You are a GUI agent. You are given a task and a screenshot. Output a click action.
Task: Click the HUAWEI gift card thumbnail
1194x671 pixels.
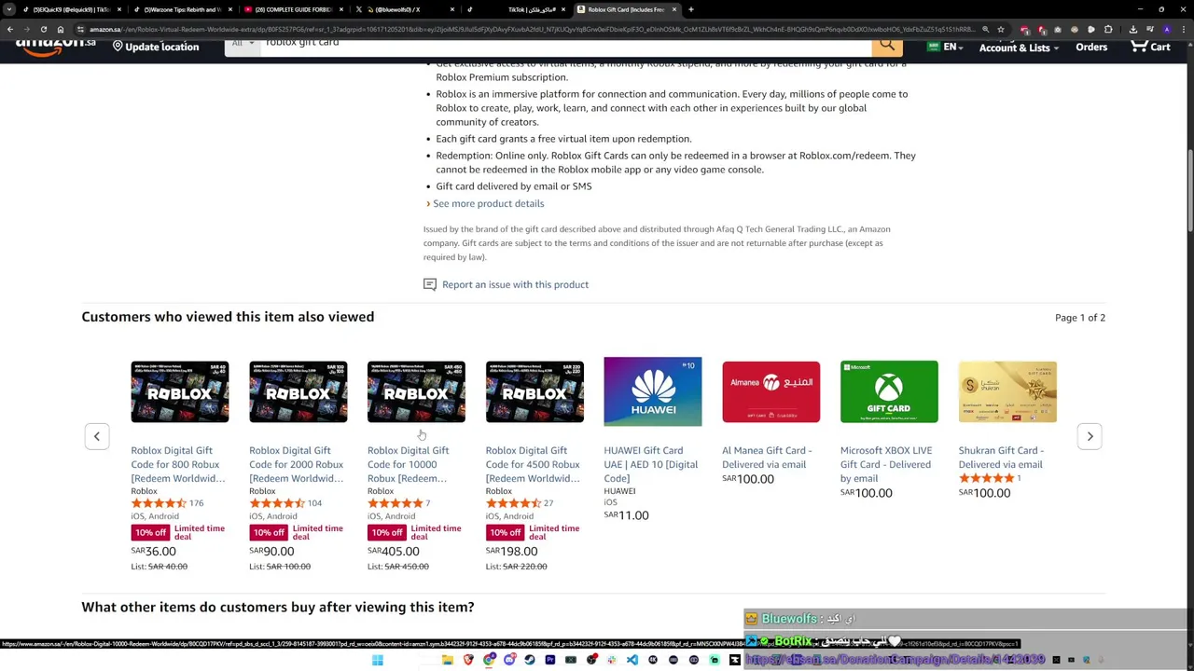653,391
